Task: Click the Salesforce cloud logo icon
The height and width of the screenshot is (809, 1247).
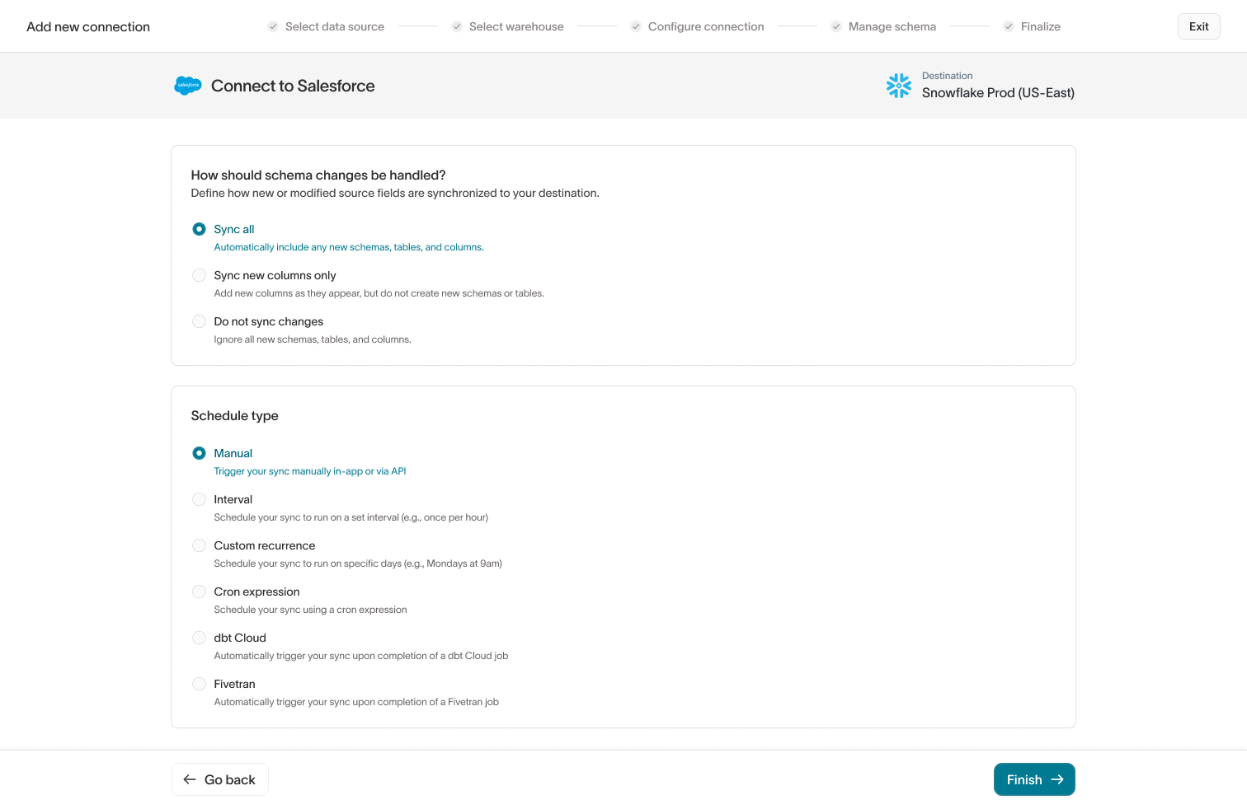Action: pos(187,86)
